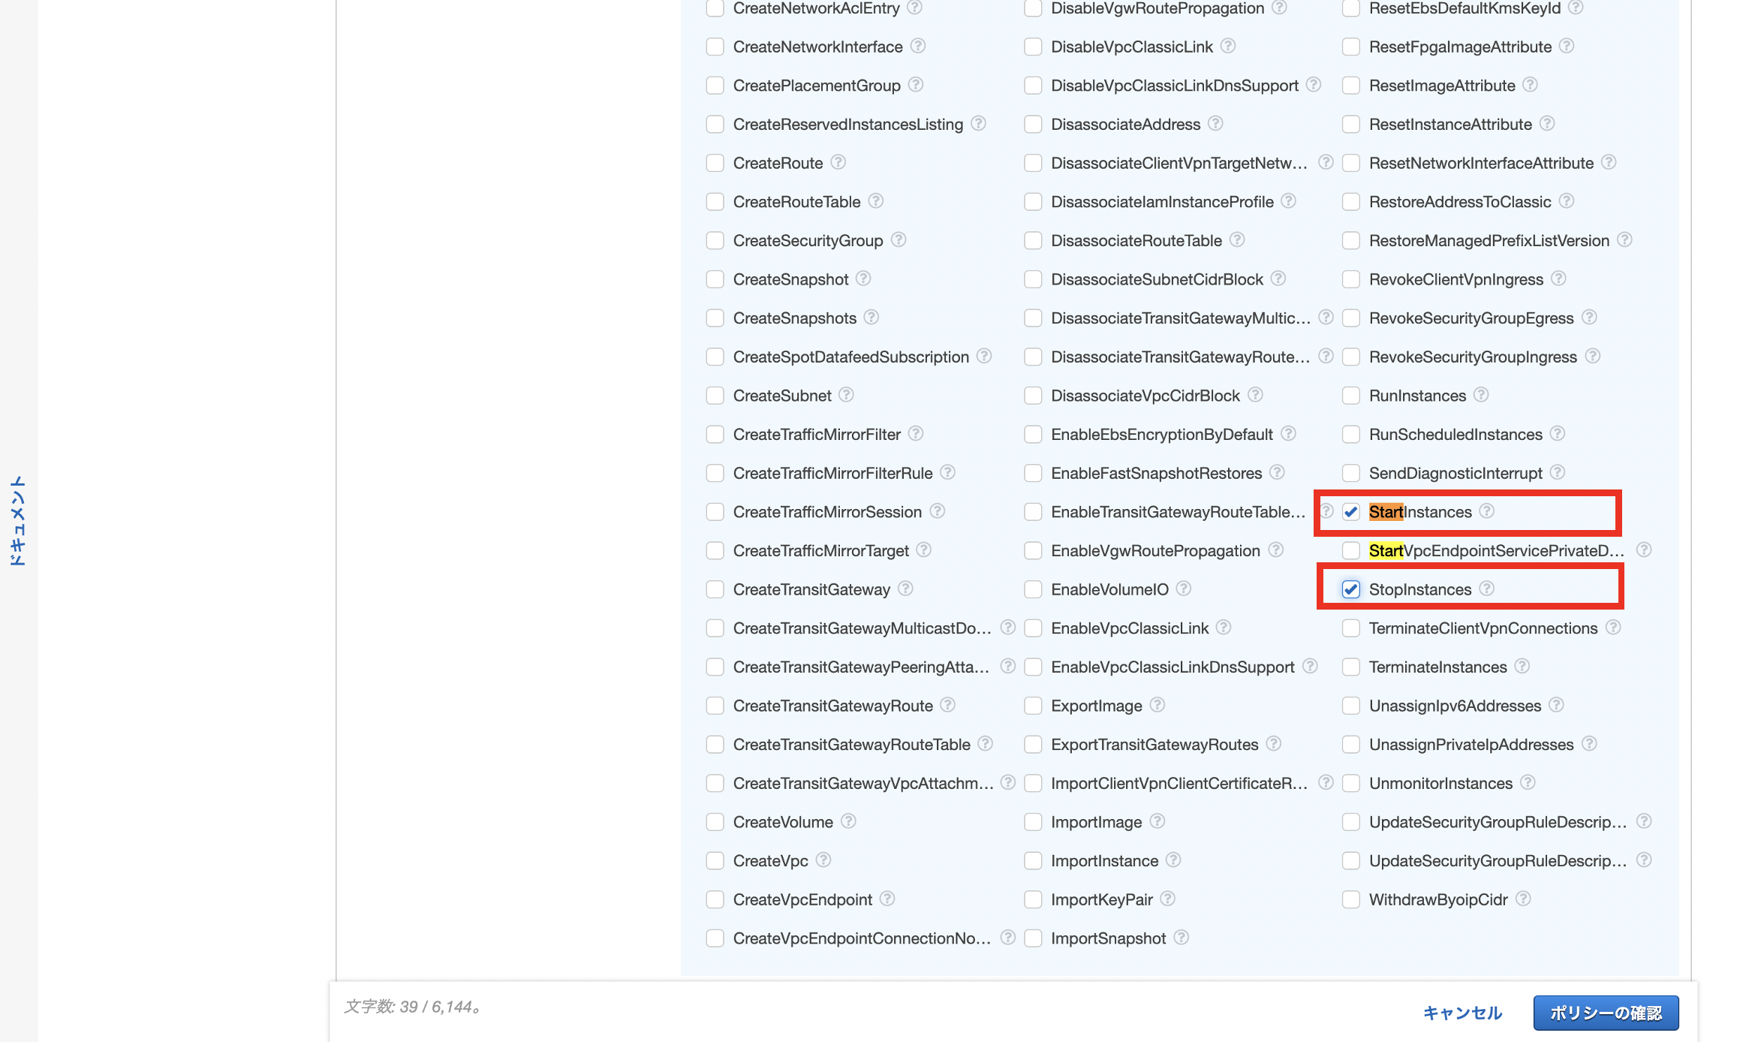
Task: Click help icon beside EnableVolumeIO
Action: [1183, 589]
